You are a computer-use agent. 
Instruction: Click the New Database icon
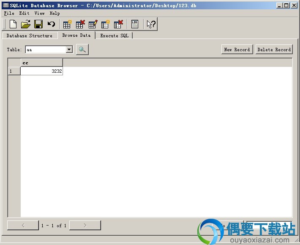pyautogui.click(x=13, y=24)
